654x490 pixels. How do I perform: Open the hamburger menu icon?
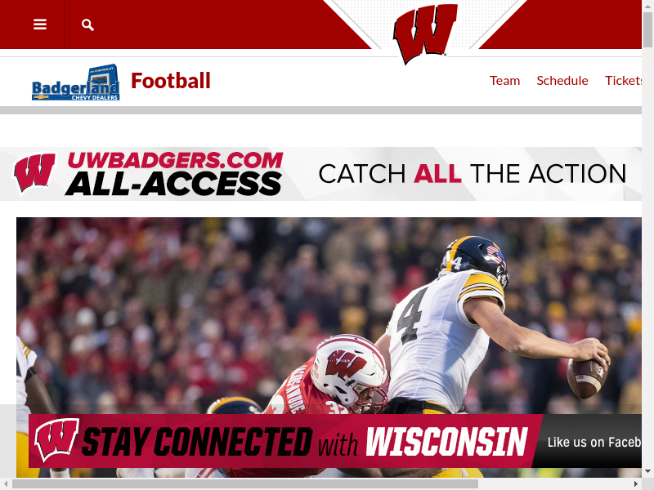pyautogui.click(x=39, y=24)
